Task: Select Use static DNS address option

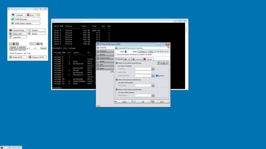Action: point(117,83)
